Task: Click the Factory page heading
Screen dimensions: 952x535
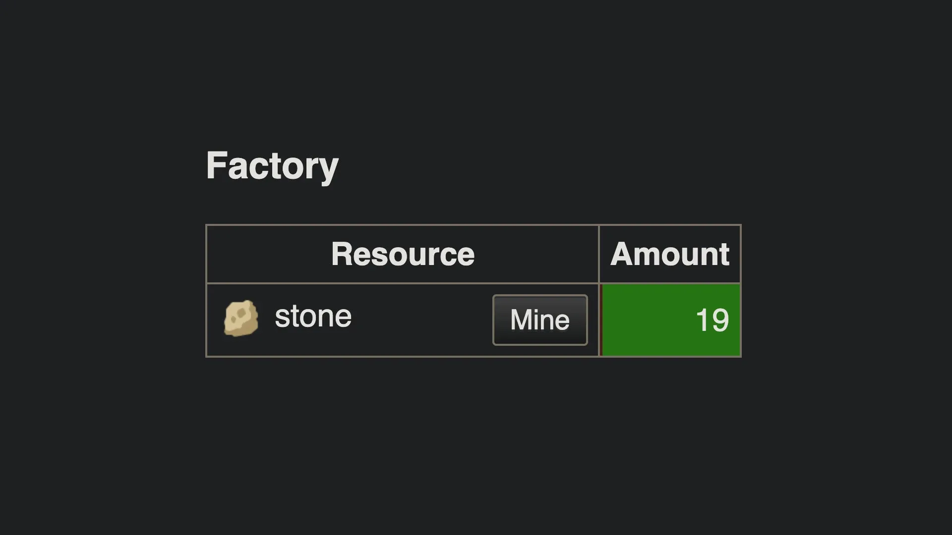Action: [272, 165]
